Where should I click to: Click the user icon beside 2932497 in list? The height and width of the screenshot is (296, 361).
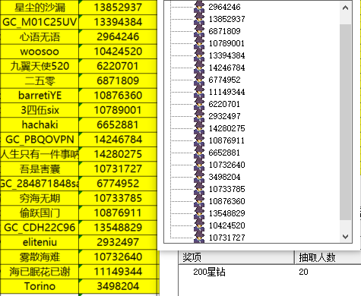point(199,116)
